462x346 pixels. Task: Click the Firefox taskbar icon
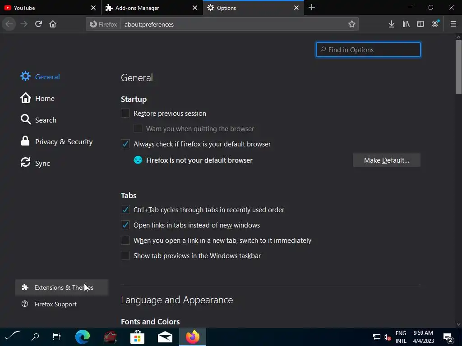point(192,337)
